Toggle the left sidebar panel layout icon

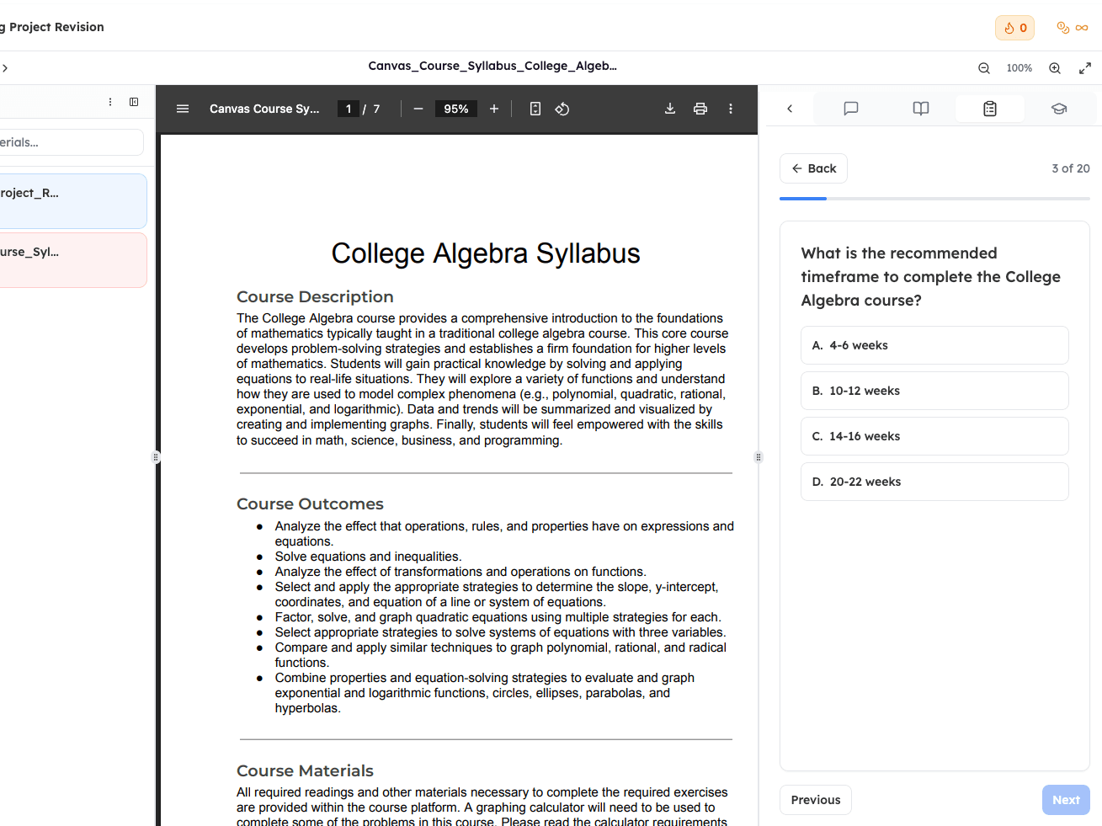(x=134, y=102)
